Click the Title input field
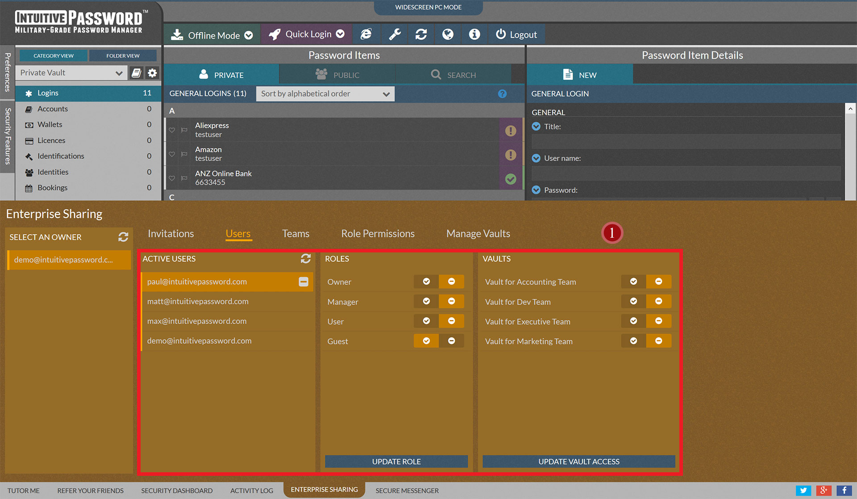The width and height of the screenshot is (857, 499). pyautogui.click(x=686, y=142)
